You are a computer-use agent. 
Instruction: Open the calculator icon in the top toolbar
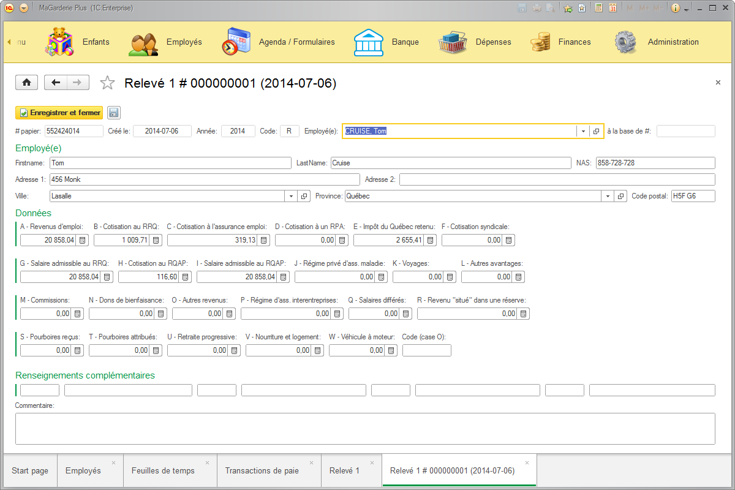598,7
